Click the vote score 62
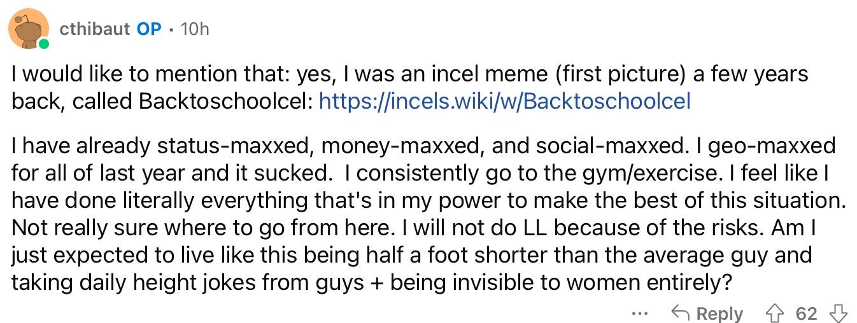This screenshot has height=323, width=857. [x=806, y=313]
